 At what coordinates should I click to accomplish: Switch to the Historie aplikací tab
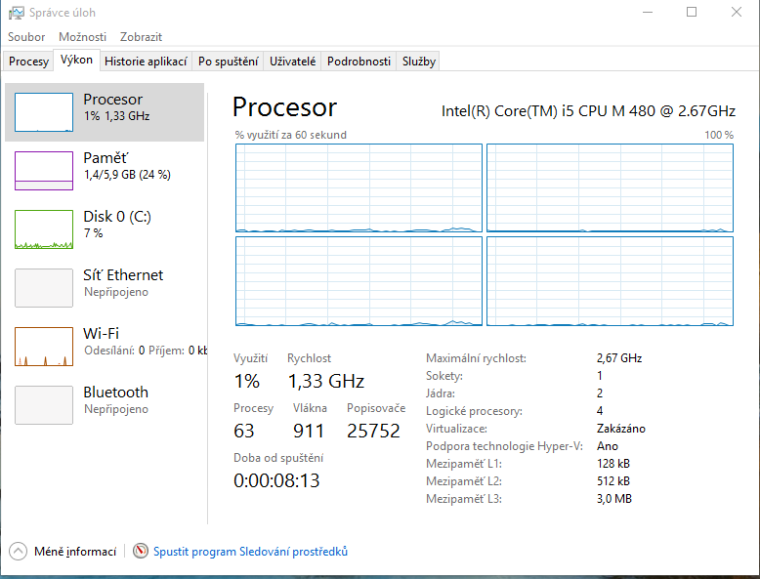(146, 62)
